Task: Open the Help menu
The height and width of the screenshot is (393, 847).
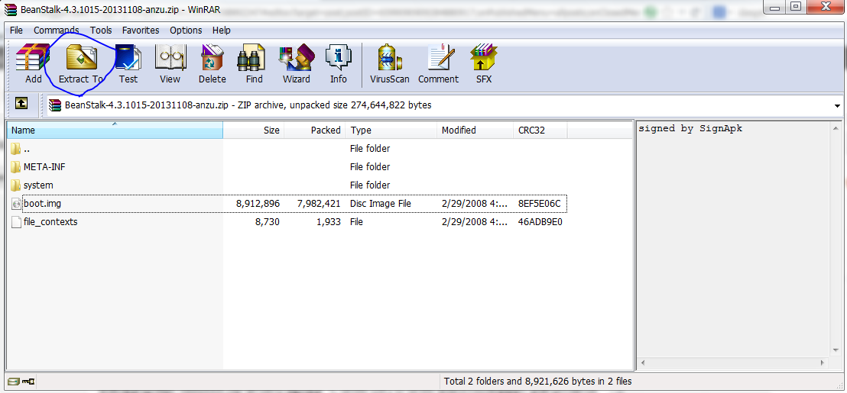Action: coord(222,31)
